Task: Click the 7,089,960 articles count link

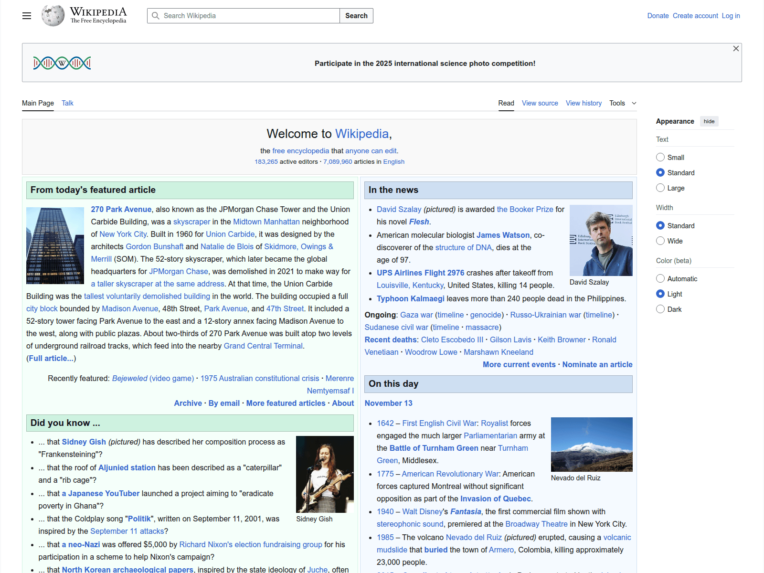Action: pyautogui.click(x=338, y=161)
